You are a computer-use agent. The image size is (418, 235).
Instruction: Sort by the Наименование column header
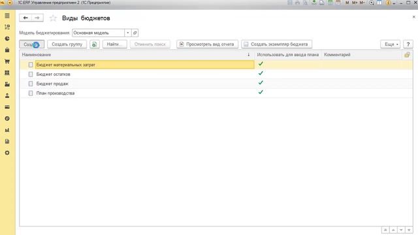tap(137, 55)
